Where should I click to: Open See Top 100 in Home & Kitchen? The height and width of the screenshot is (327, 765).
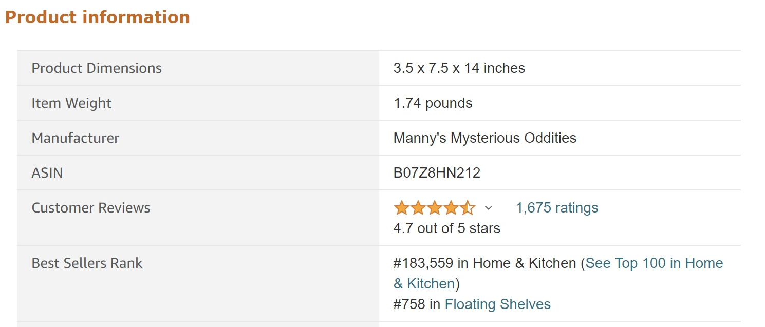click(654, 263)
